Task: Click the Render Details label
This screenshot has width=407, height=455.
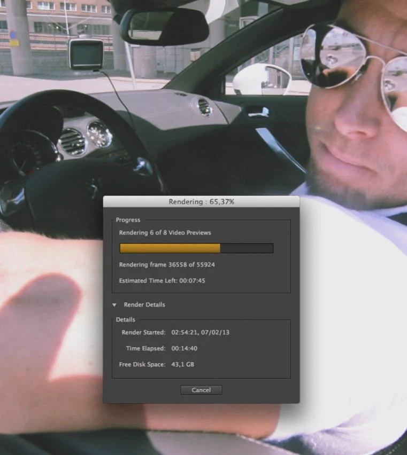Action: click(x=144, y=305)
